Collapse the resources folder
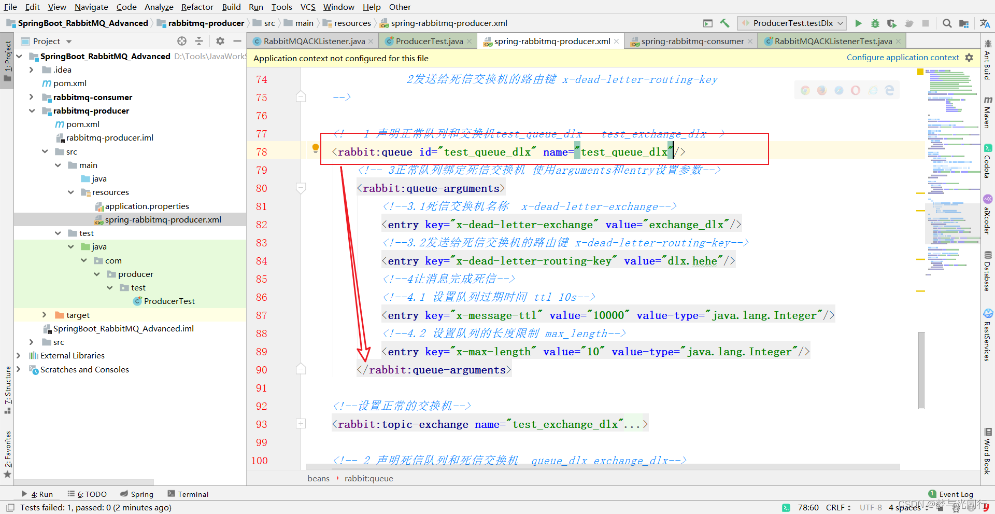The width and height of the screenshot is (995, 514). (x=70, y=192)
